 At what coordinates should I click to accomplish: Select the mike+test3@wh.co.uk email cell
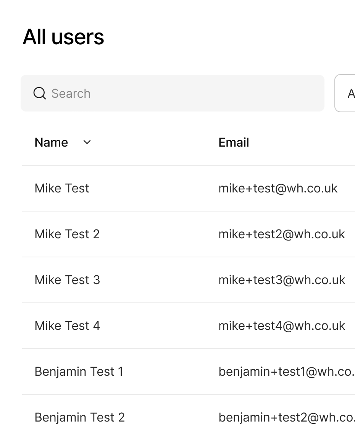pyautogui.click(x=282, y=280)
